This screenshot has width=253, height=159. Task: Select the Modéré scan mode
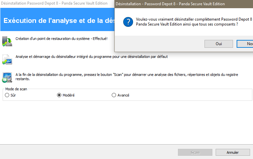66,95
